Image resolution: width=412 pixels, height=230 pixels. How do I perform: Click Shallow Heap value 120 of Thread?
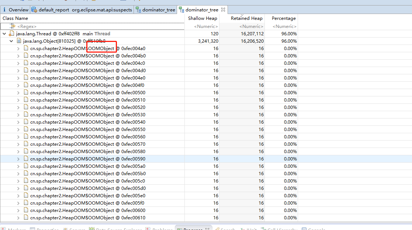pos(214,33)
